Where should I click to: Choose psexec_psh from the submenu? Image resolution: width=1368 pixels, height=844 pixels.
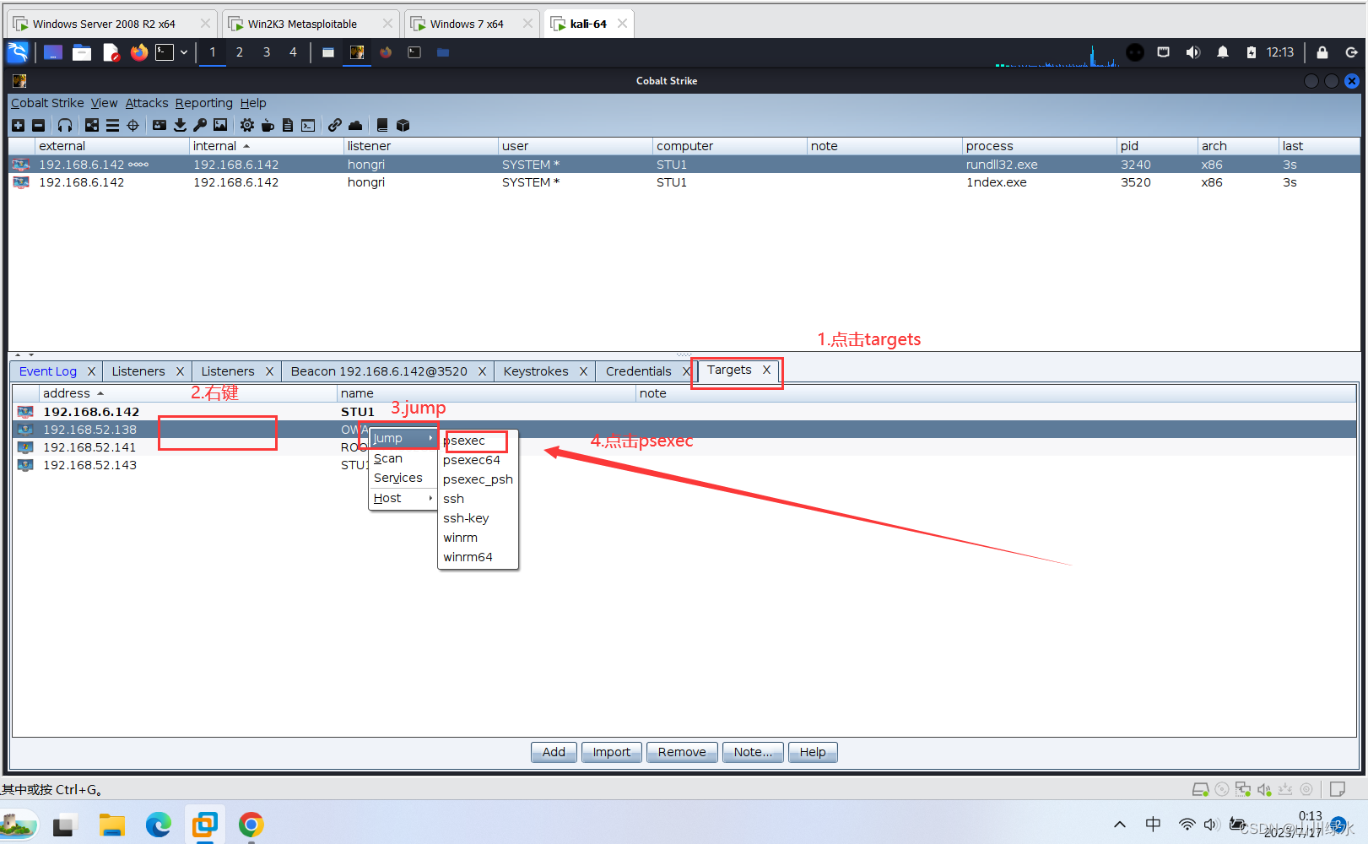[x=477, y=479]
